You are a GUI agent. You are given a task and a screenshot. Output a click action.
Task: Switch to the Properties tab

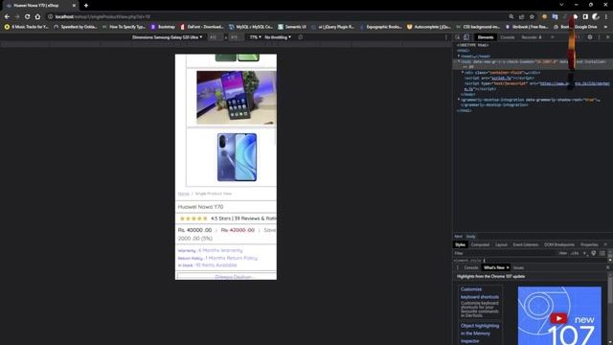[589, 244]
